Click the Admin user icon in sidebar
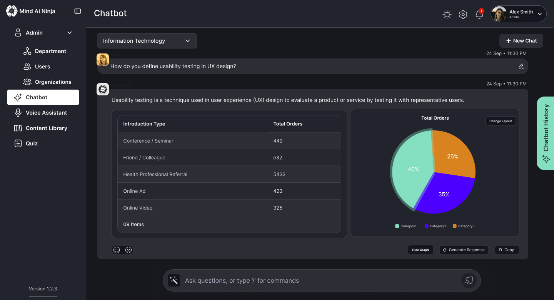 tap(18, 33)
